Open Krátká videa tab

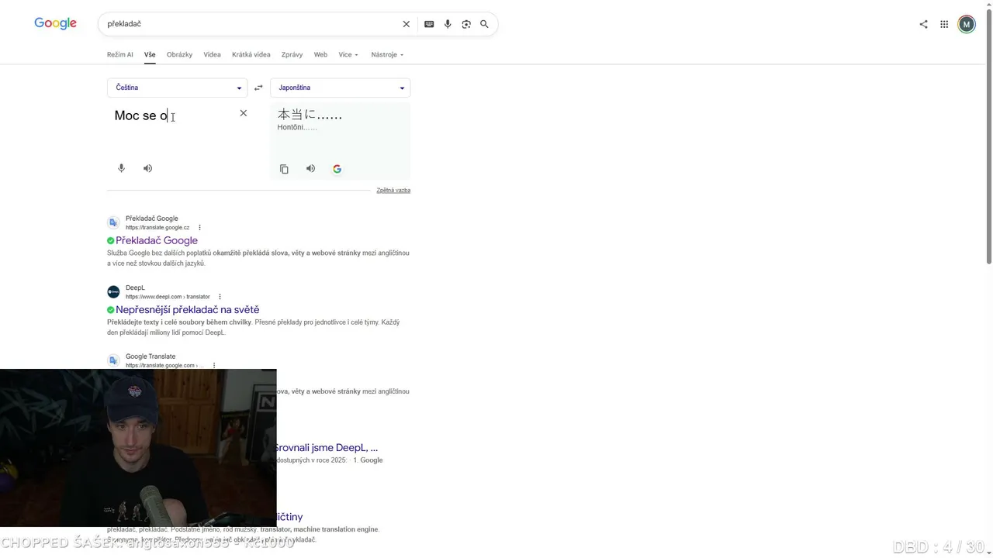click(x=251, y=55)
